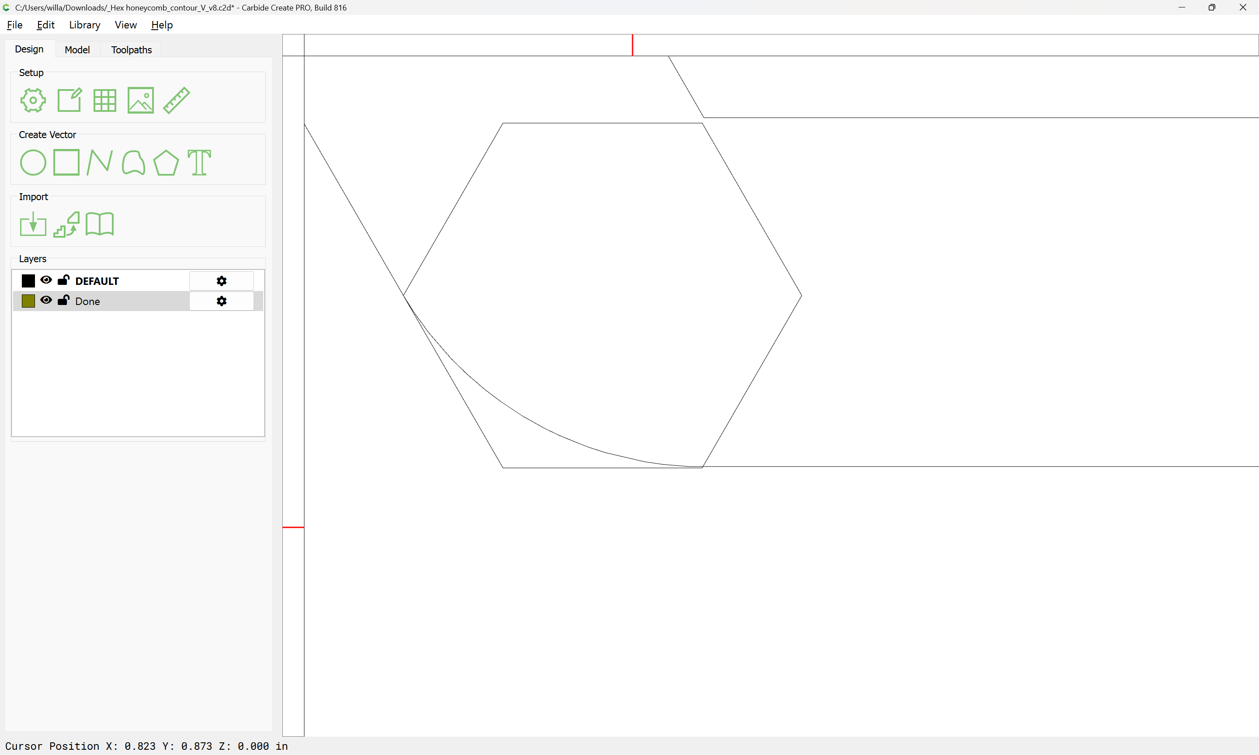Switch to the Design tab
The image size is (1259, 755).
tap(30, 49)
